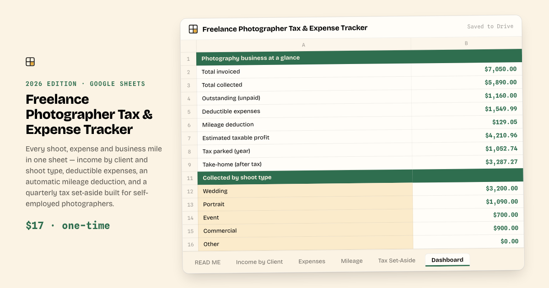Switch to the Mileage tab
The width and height of the screenshot is (549, 288).
[352, 261]
